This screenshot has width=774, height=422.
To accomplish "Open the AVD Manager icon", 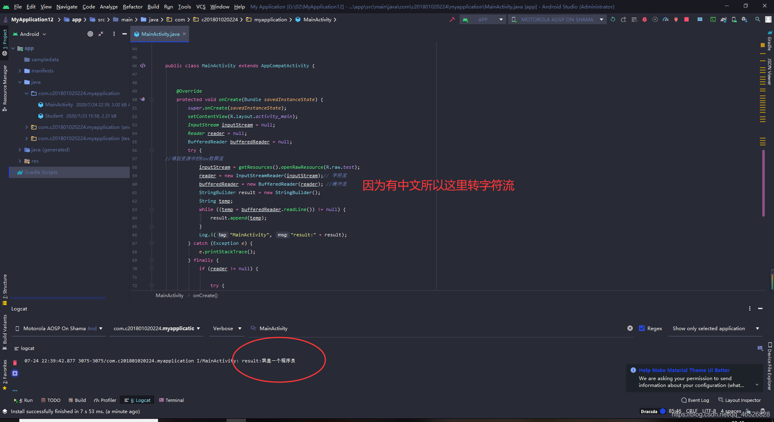I will [734, 19].
